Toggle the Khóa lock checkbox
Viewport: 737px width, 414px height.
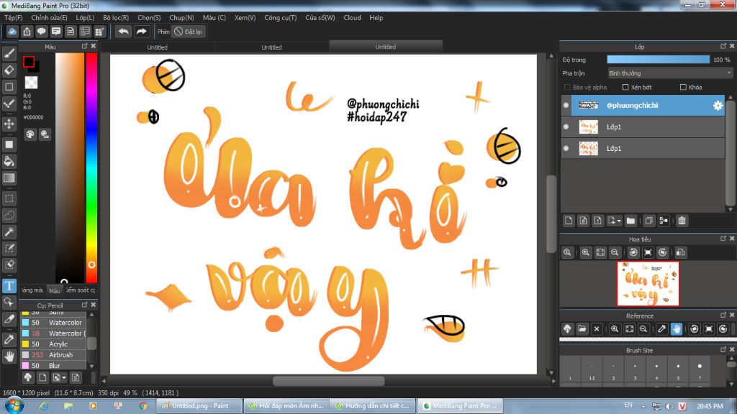683,87
